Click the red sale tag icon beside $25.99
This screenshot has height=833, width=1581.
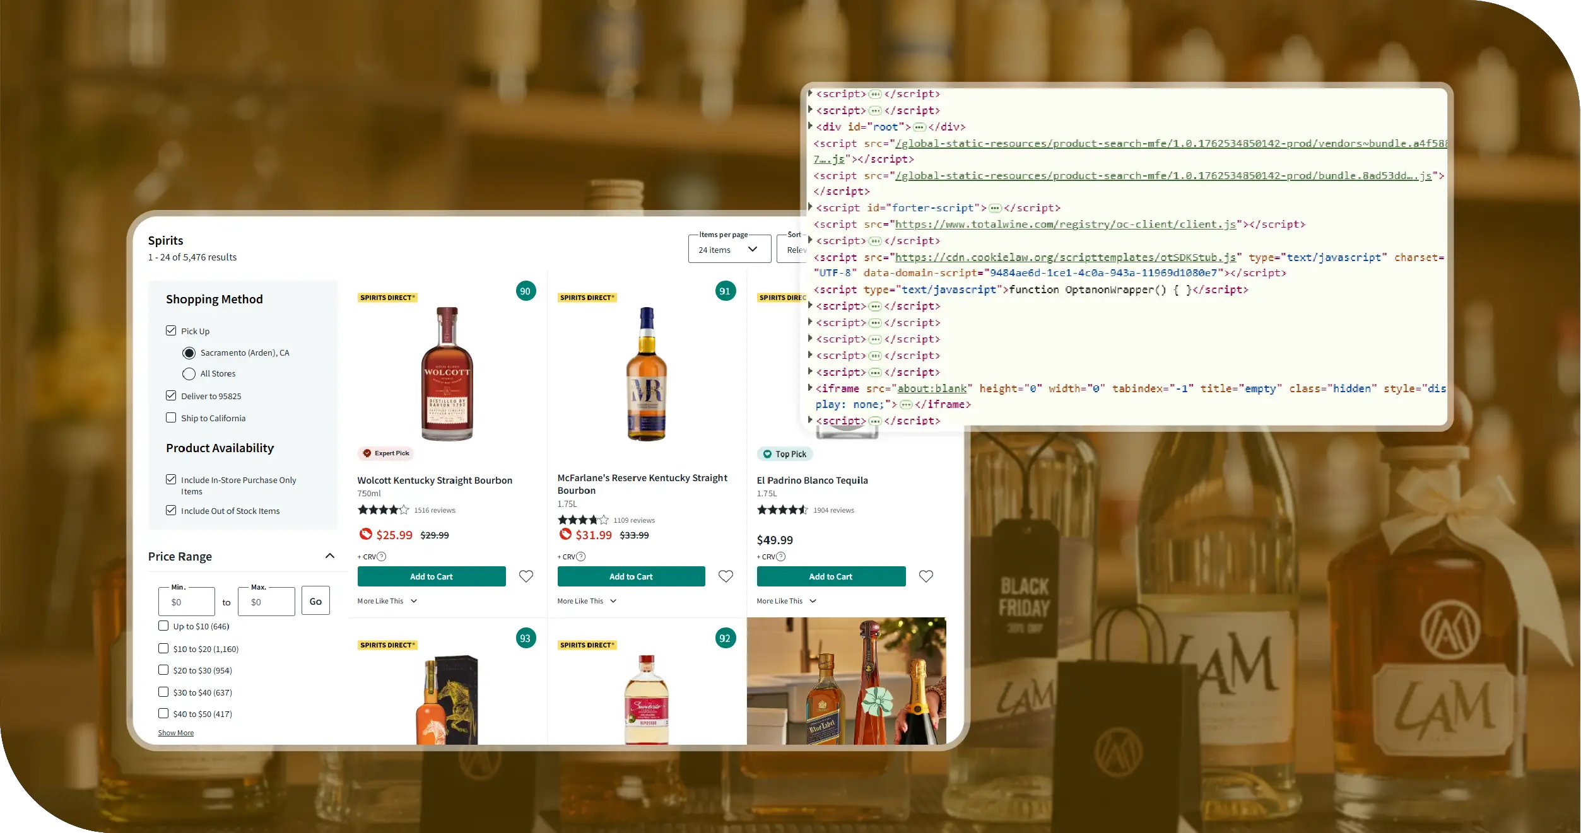click(365, 534)
